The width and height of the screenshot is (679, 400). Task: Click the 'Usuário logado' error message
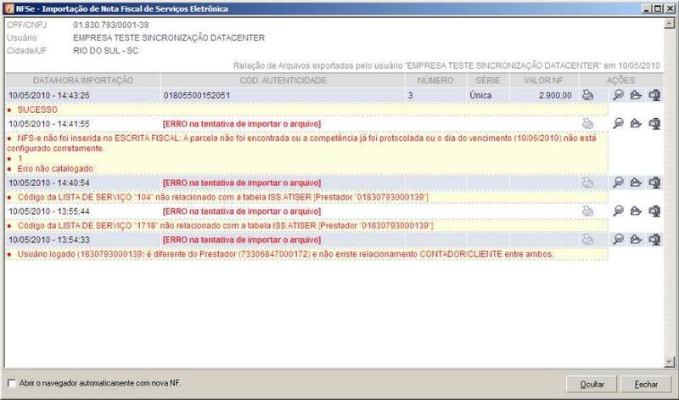286,255
